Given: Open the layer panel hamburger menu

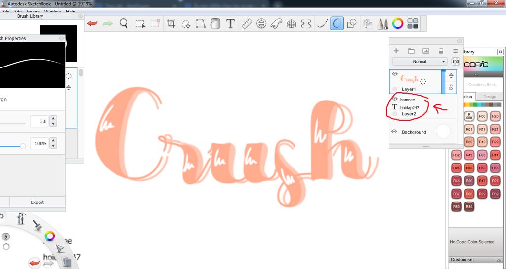Looking at the screenshot, I should [x=455, y=51].
